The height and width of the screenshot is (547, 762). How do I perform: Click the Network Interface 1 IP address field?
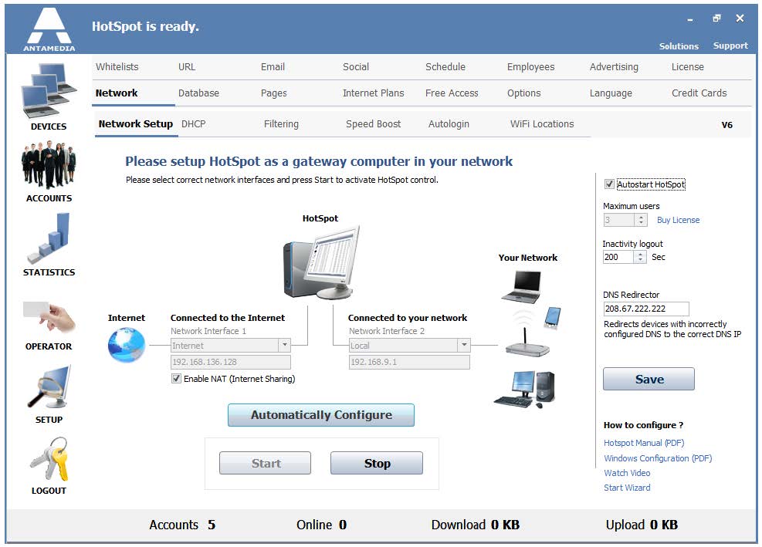pos(231,363)
